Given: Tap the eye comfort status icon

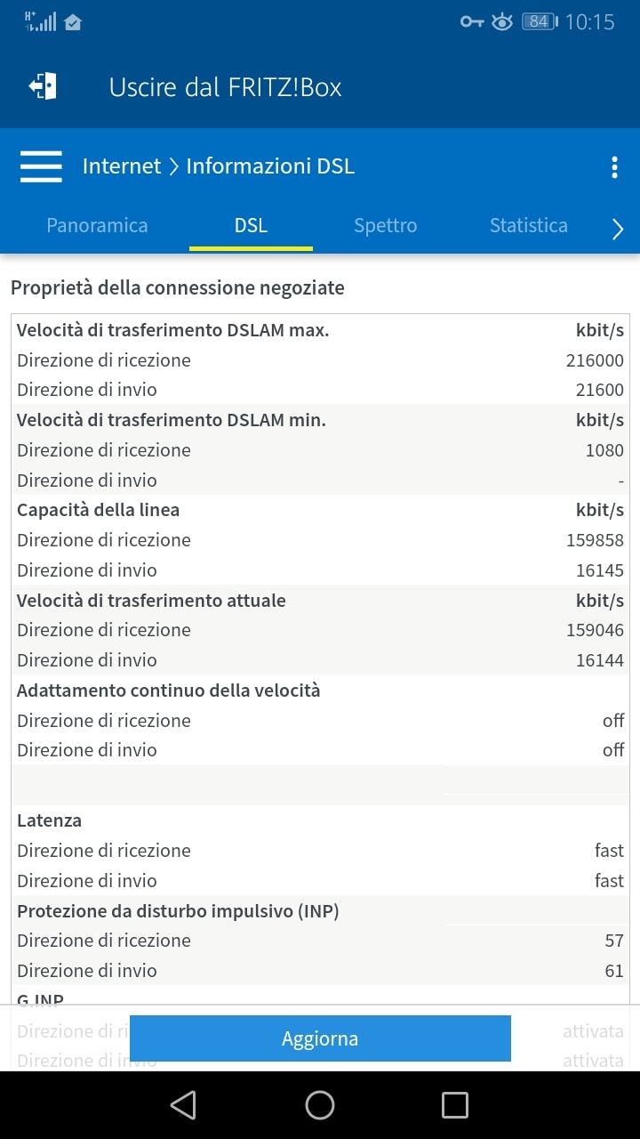Looking at the screenshot, I should 502,22.
